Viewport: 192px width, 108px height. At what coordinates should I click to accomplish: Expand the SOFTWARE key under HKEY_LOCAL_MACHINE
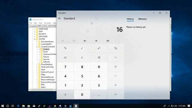35,37
